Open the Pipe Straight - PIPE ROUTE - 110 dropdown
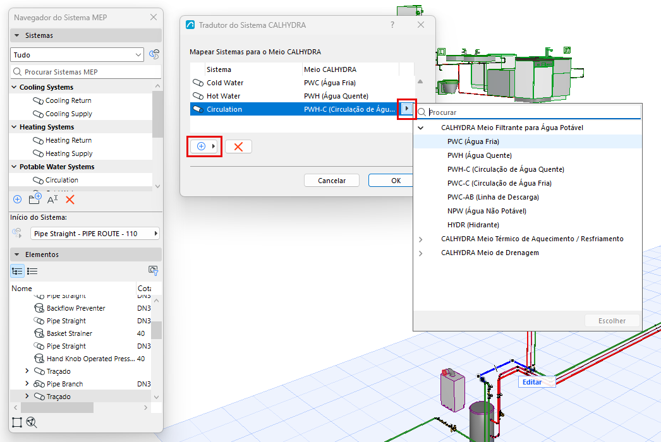Image resolution: width=661 pixels, height=442 pixels. point(95,234)
